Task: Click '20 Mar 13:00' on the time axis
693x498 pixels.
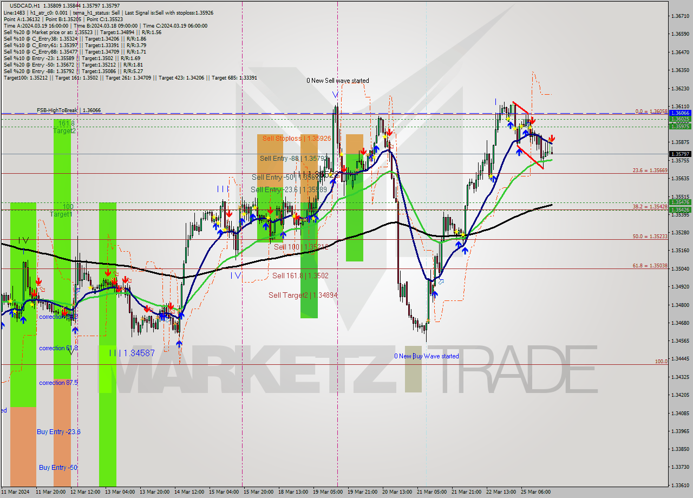Action: point(397,492)
